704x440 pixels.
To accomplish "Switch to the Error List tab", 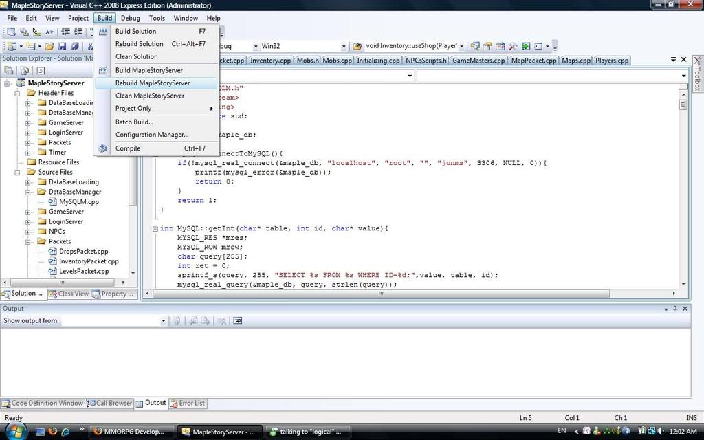I will pos(188,403).
